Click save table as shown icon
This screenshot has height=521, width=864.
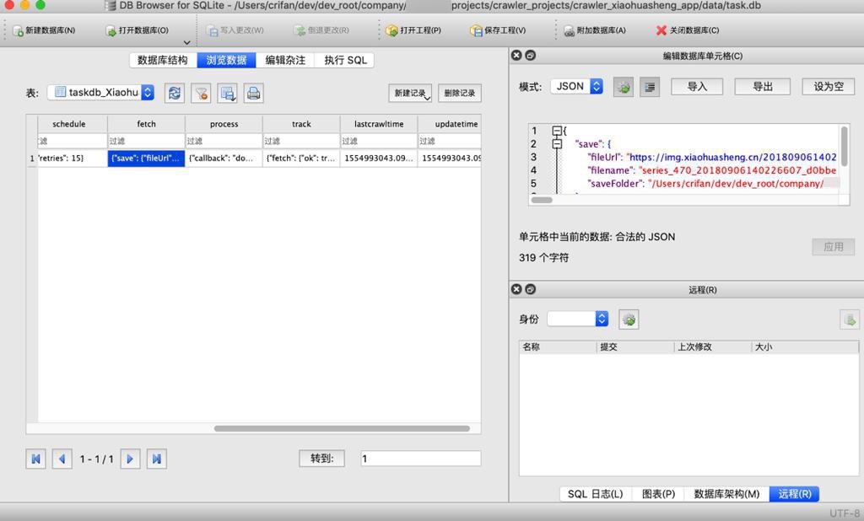(x=228, y=93)
